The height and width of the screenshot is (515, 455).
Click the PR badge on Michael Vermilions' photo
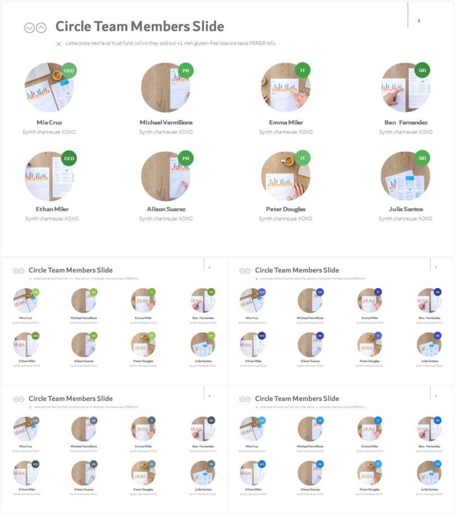pyautogui.click(x=185, y=71)
